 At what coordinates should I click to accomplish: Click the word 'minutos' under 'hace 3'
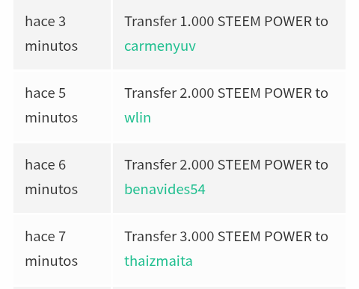tap(52, 46)
